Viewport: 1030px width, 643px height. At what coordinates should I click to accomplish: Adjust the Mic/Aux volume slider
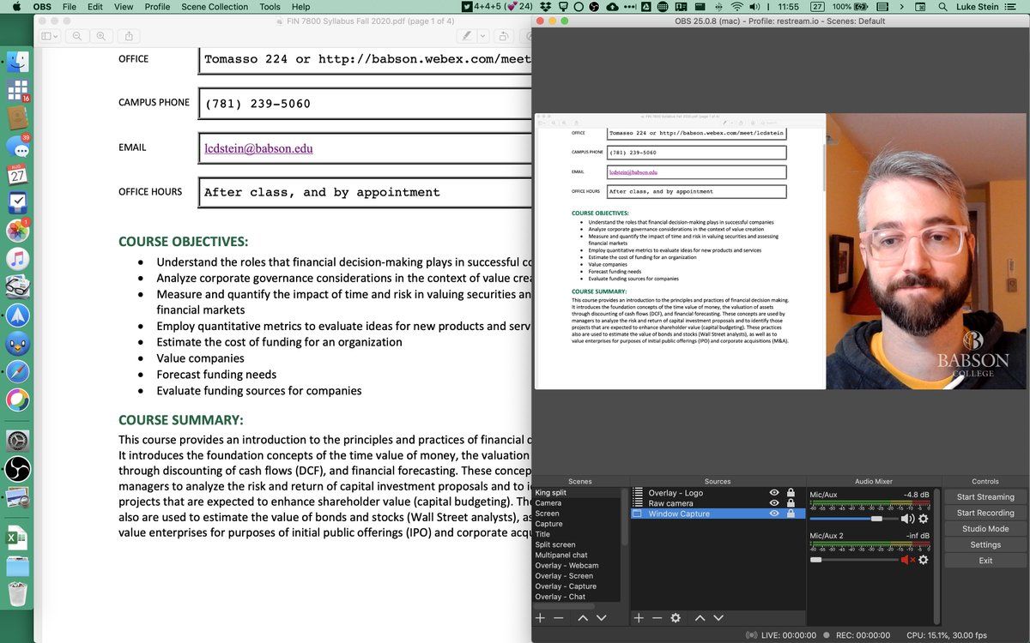click(876, 519)
